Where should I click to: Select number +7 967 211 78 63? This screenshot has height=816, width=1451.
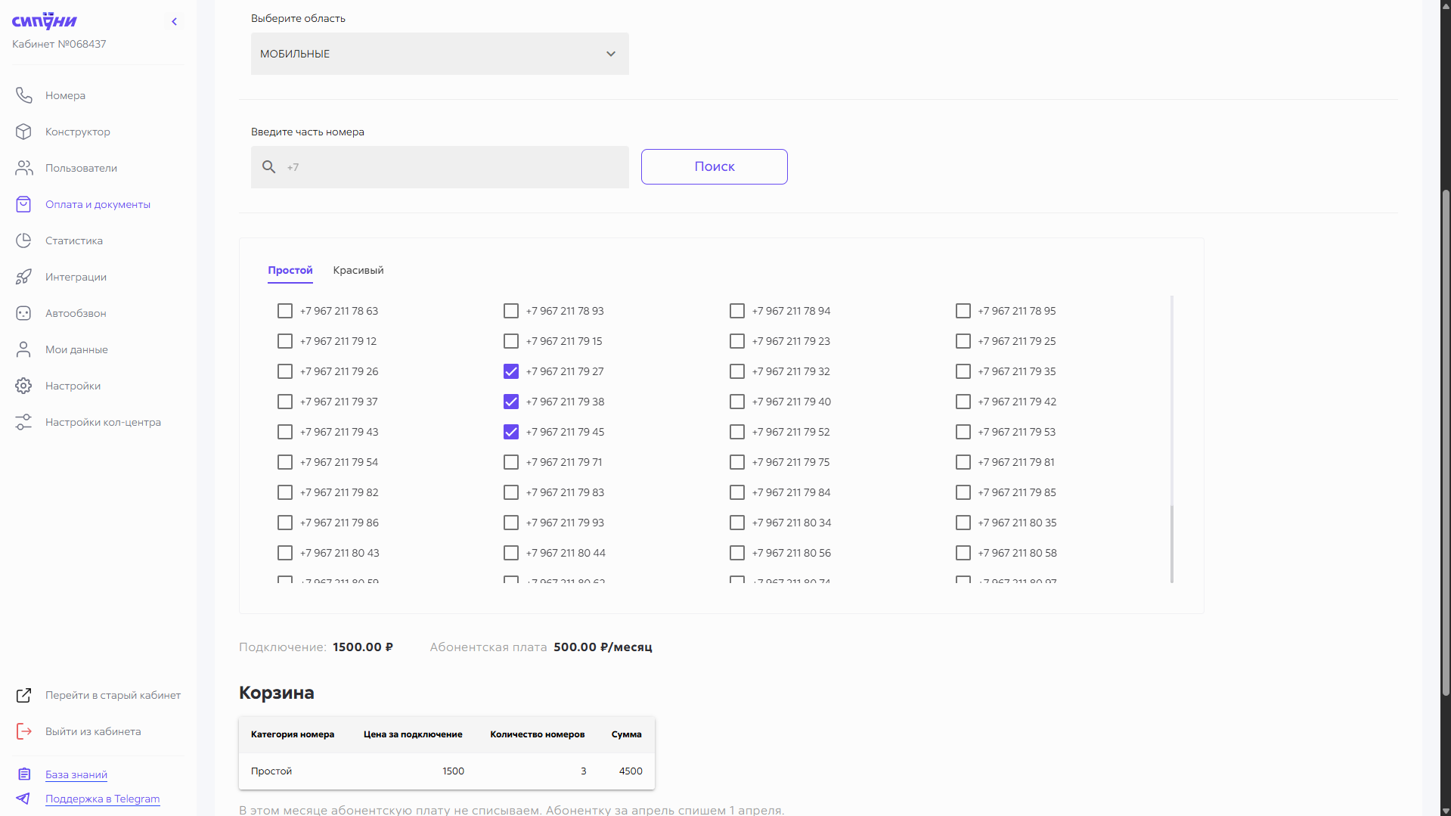pyautogui.click(x=285, y=311)
